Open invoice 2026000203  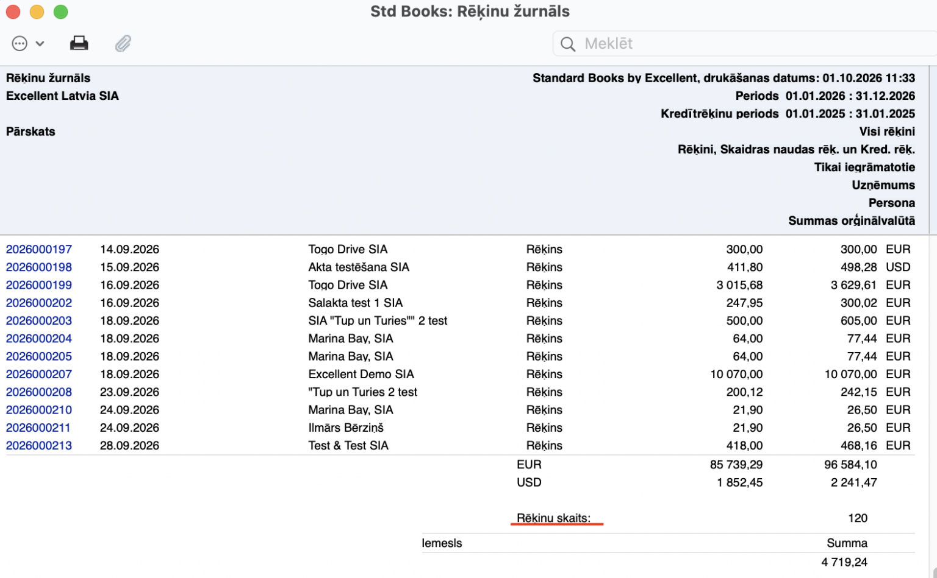[x=39, y=320]
